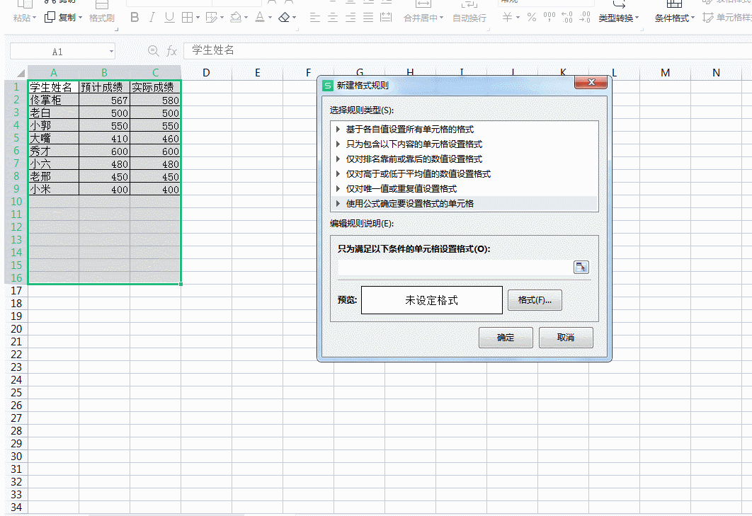
Task: Close the 新建格式规则 dialog
Action: click(x=591, y=82)
